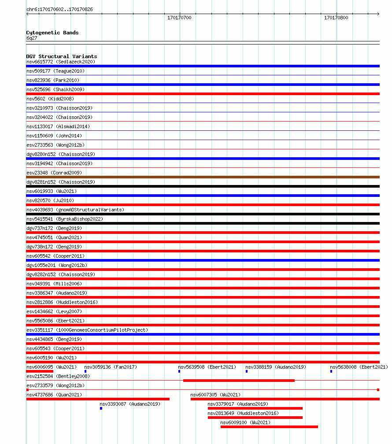Select nsv2812886 (Huddleston2016) label
The width and height of the screenshot is (392, 444).
pyautogui.click(x=62, y=303)
